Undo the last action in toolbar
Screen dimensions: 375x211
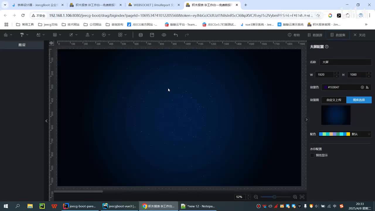175,35
